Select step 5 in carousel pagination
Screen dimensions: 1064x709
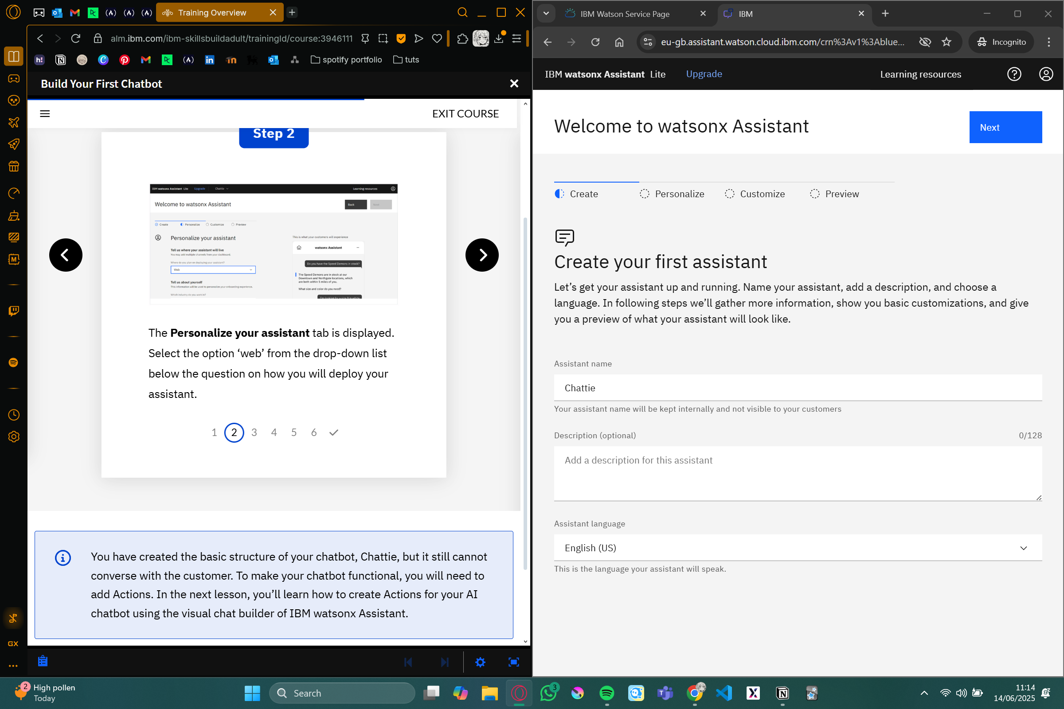(293, 433)
